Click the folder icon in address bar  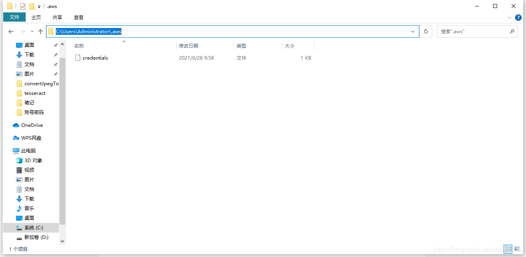click(x=51, y=32)
